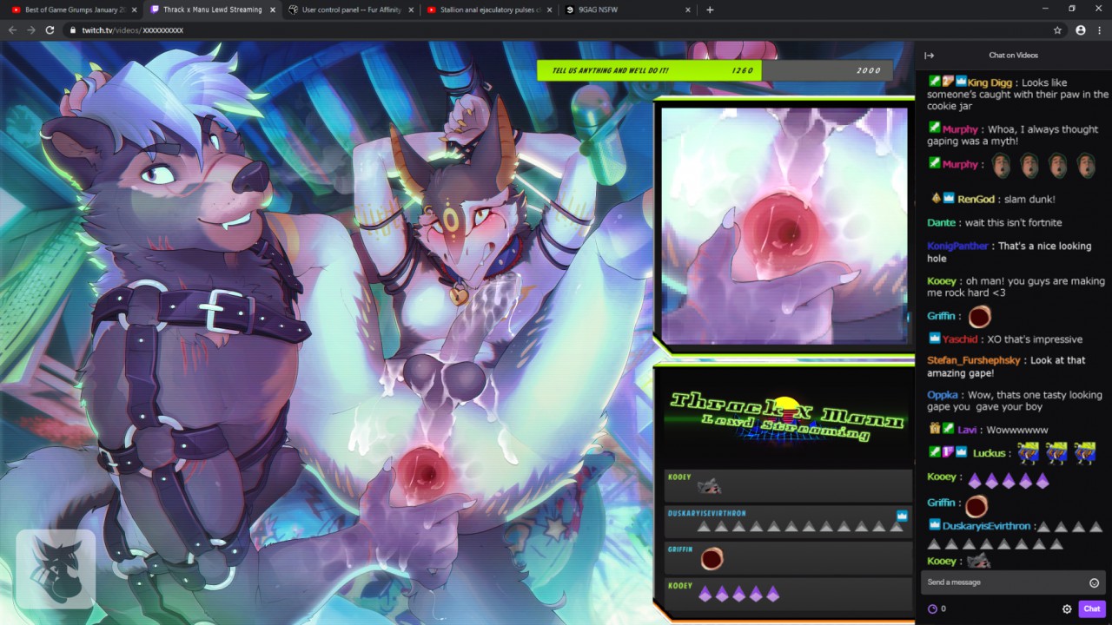Go back using the browser back arrow
This screenshot has width=1112, height=625.
12,30
